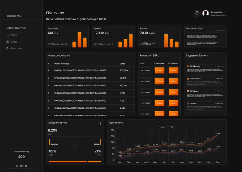
Task: Open Visited by device three-dot menu
Action: pos(101,123)
